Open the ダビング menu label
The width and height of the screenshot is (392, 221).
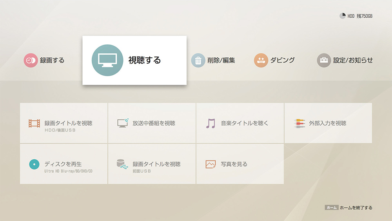point(282,60)
